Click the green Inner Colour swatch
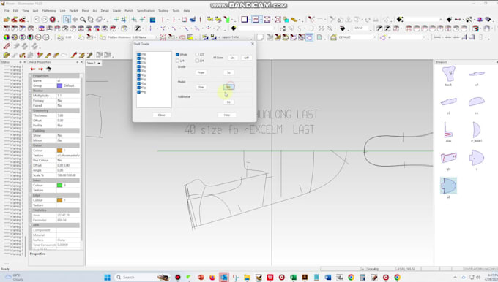This screenshot has width=498, height=282. pyautogui.click(x=59, y=186)
